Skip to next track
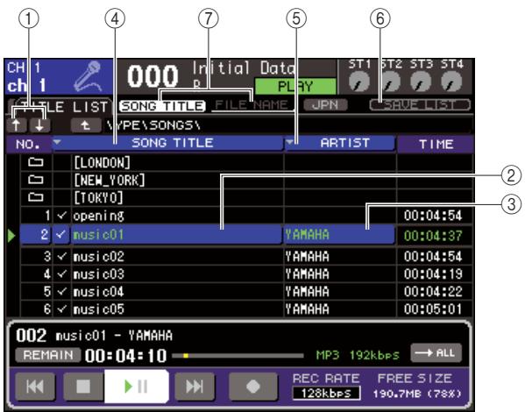This screenshot has width=525, height=412. (x=195, y=387)
